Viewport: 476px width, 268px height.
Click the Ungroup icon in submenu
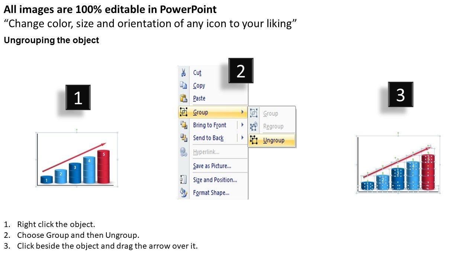coord(254,140)
